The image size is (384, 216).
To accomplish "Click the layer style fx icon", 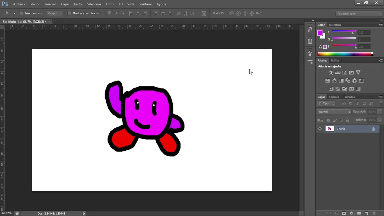I will pos(336,213).
